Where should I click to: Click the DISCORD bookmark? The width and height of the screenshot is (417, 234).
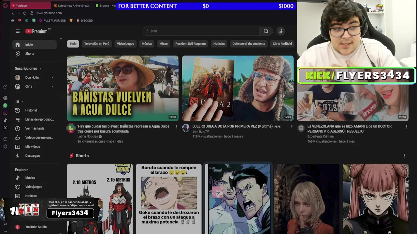tap(84, 20)
